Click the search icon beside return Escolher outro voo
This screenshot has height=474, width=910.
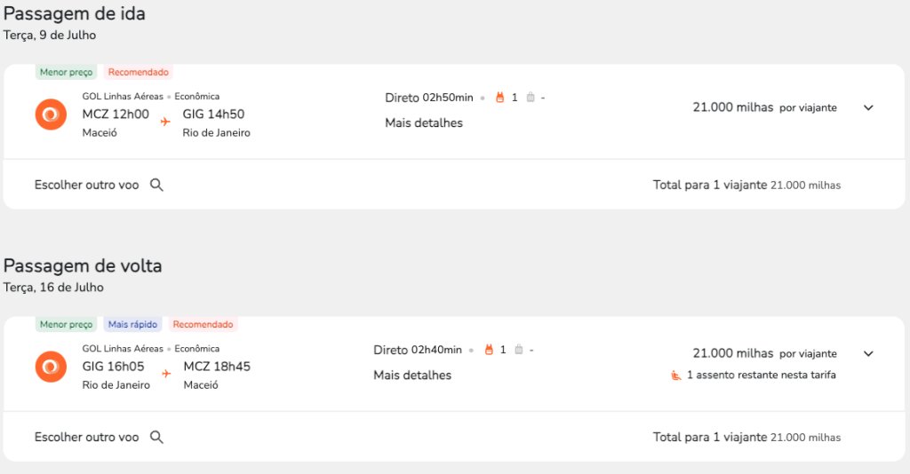pos(156,437)
